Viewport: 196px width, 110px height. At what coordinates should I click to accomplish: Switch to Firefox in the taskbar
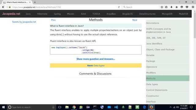point(151,107)
